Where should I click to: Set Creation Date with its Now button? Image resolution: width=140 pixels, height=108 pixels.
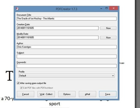point(108,28)
